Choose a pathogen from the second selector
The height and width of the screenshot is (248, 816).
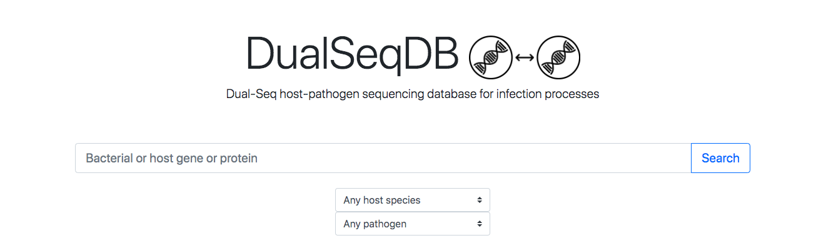[x=413, y=224]
